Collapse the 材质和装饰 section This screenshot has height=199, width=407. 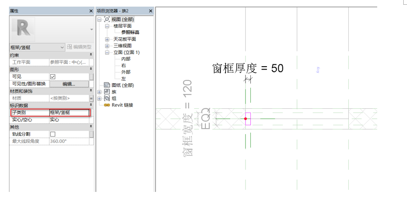(x=91, y=90)
